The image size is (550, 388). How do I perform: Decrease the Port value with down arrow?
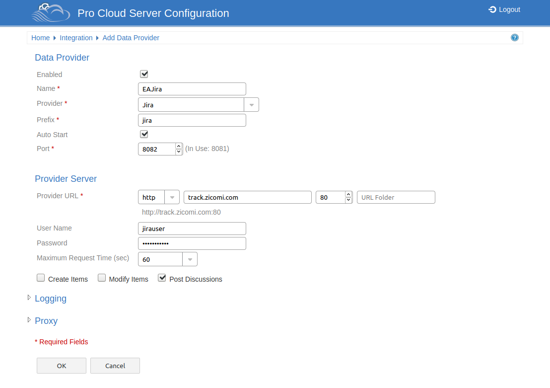pyautogui.click(x=179, y=152)
